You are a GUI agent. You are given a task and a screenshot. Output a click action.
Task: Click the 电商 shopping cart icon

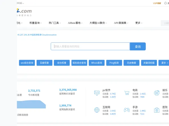[x=127, y=93]
